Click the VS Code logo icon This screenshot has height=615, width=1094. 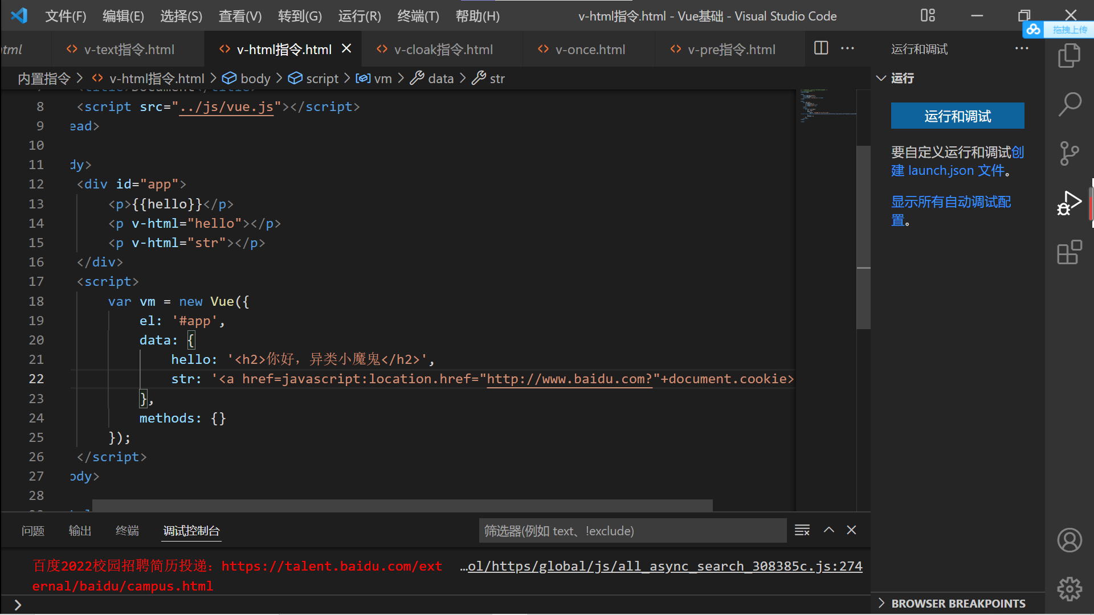click(x=19, y=15)
